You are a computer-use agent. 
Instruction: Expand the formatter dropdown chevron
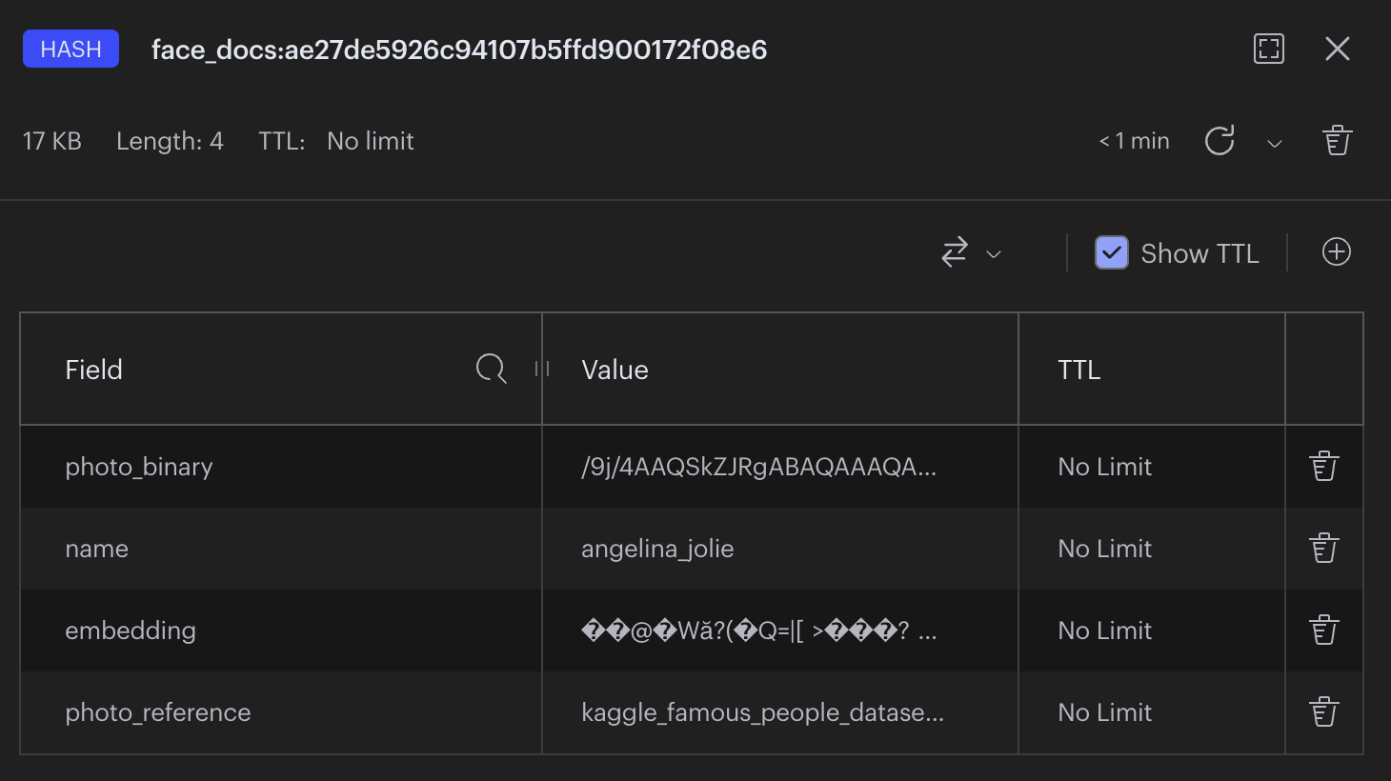[x=994, y=254]
